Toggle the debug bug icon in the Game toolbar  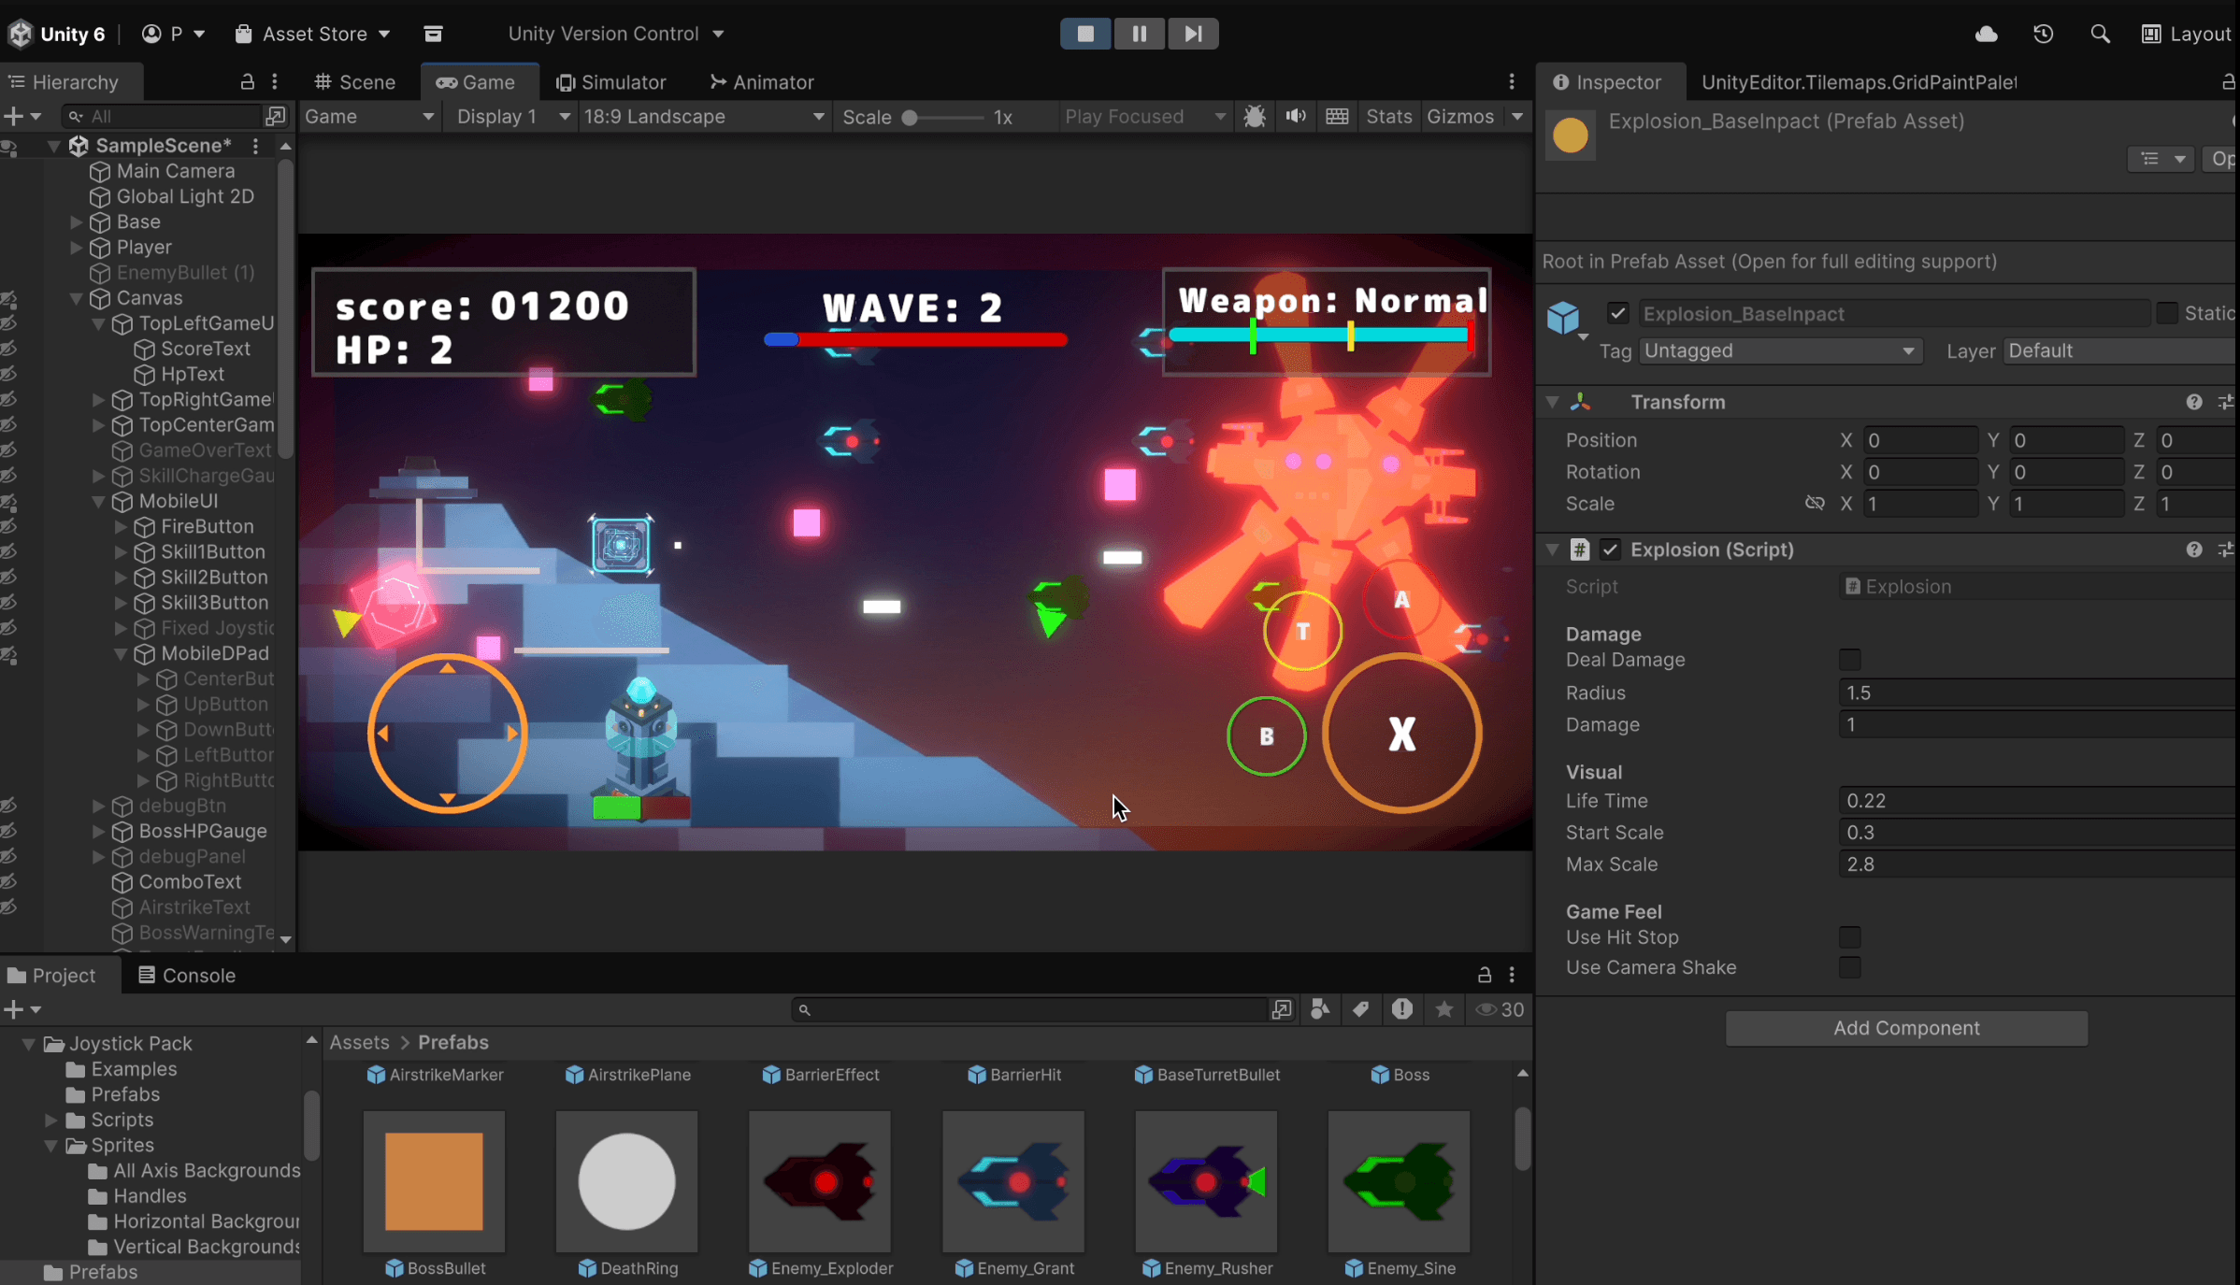pos(1255,116)
